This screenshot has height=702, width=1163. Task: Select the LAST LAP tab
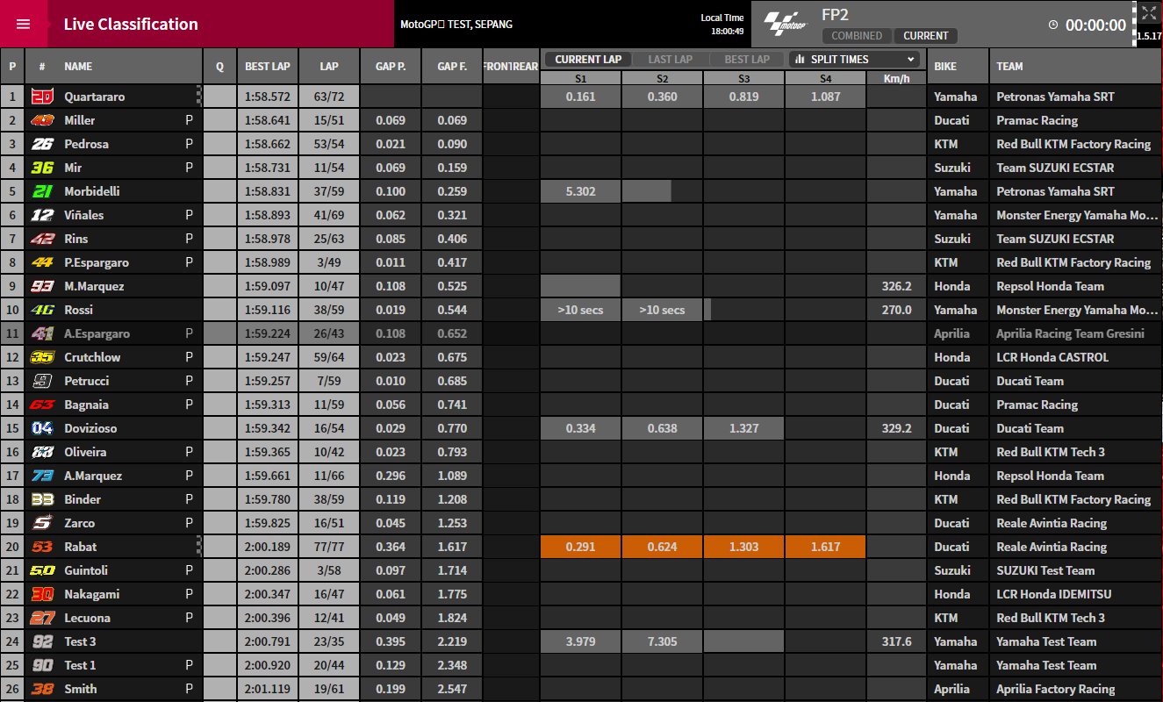tap(670, 59)
